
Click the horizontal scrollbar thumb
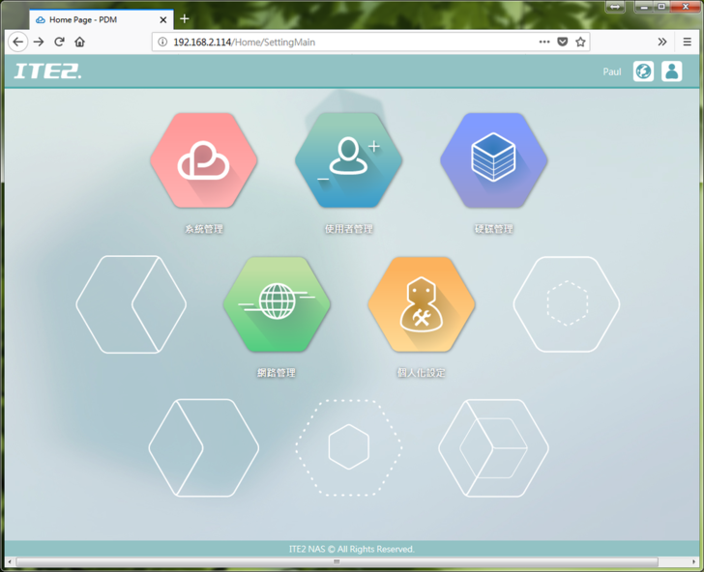[x=337, y=561]
